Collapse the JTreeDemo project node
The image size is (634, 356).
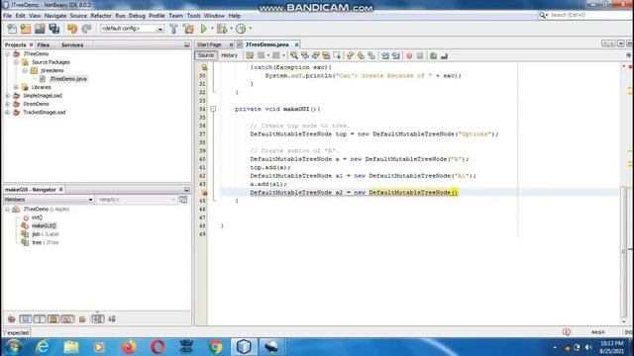pyautogui.click(x=7, y=53)
